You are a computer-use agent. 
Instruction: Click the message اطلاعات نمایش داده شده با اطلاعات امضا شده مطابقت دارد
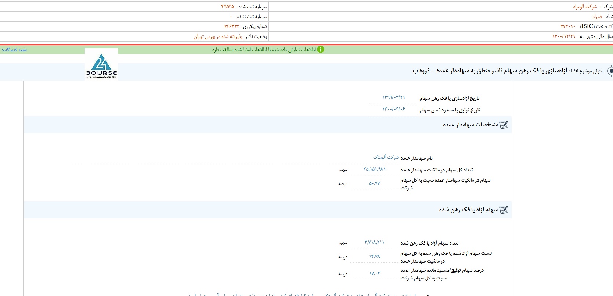[x=263, y=50]
